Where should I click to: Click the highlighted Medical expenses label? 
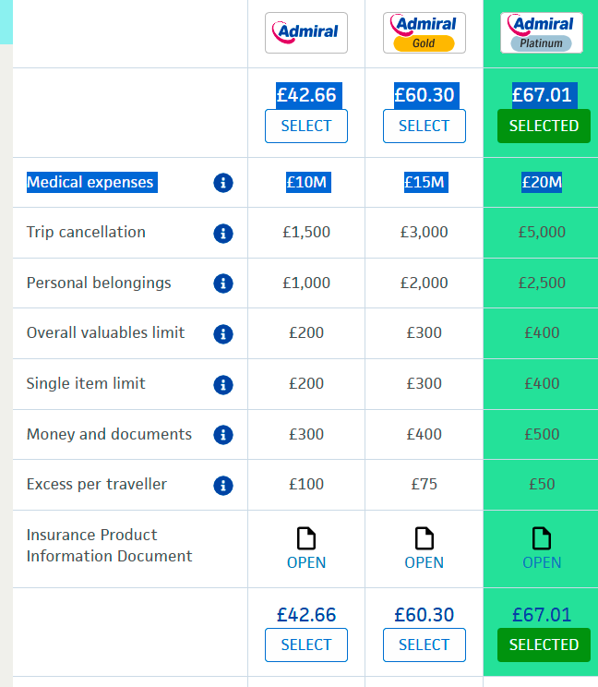tap(90, 182)
